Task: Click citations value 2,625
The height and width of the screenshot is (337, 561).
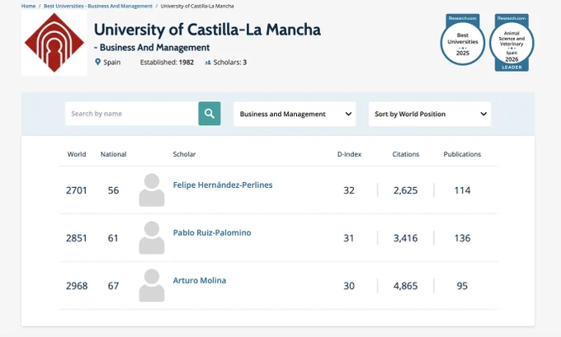Action: tap(405, 190)
